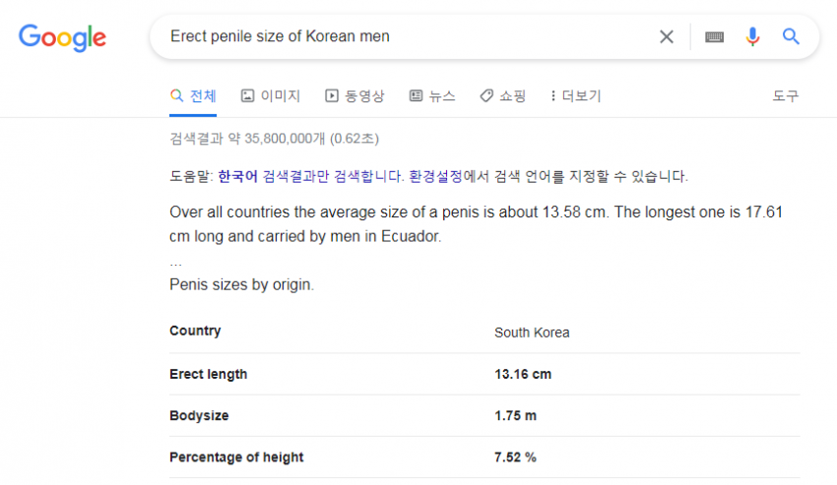Click the shopping tab tag icon

(486, 95)
